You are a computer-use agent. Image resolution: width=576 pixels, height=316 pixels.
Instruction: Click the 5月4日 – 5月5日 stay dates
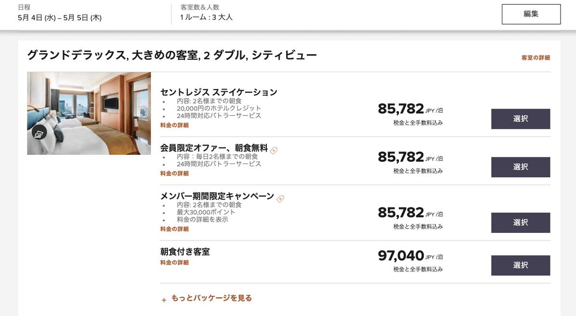(x=59, y=18)
